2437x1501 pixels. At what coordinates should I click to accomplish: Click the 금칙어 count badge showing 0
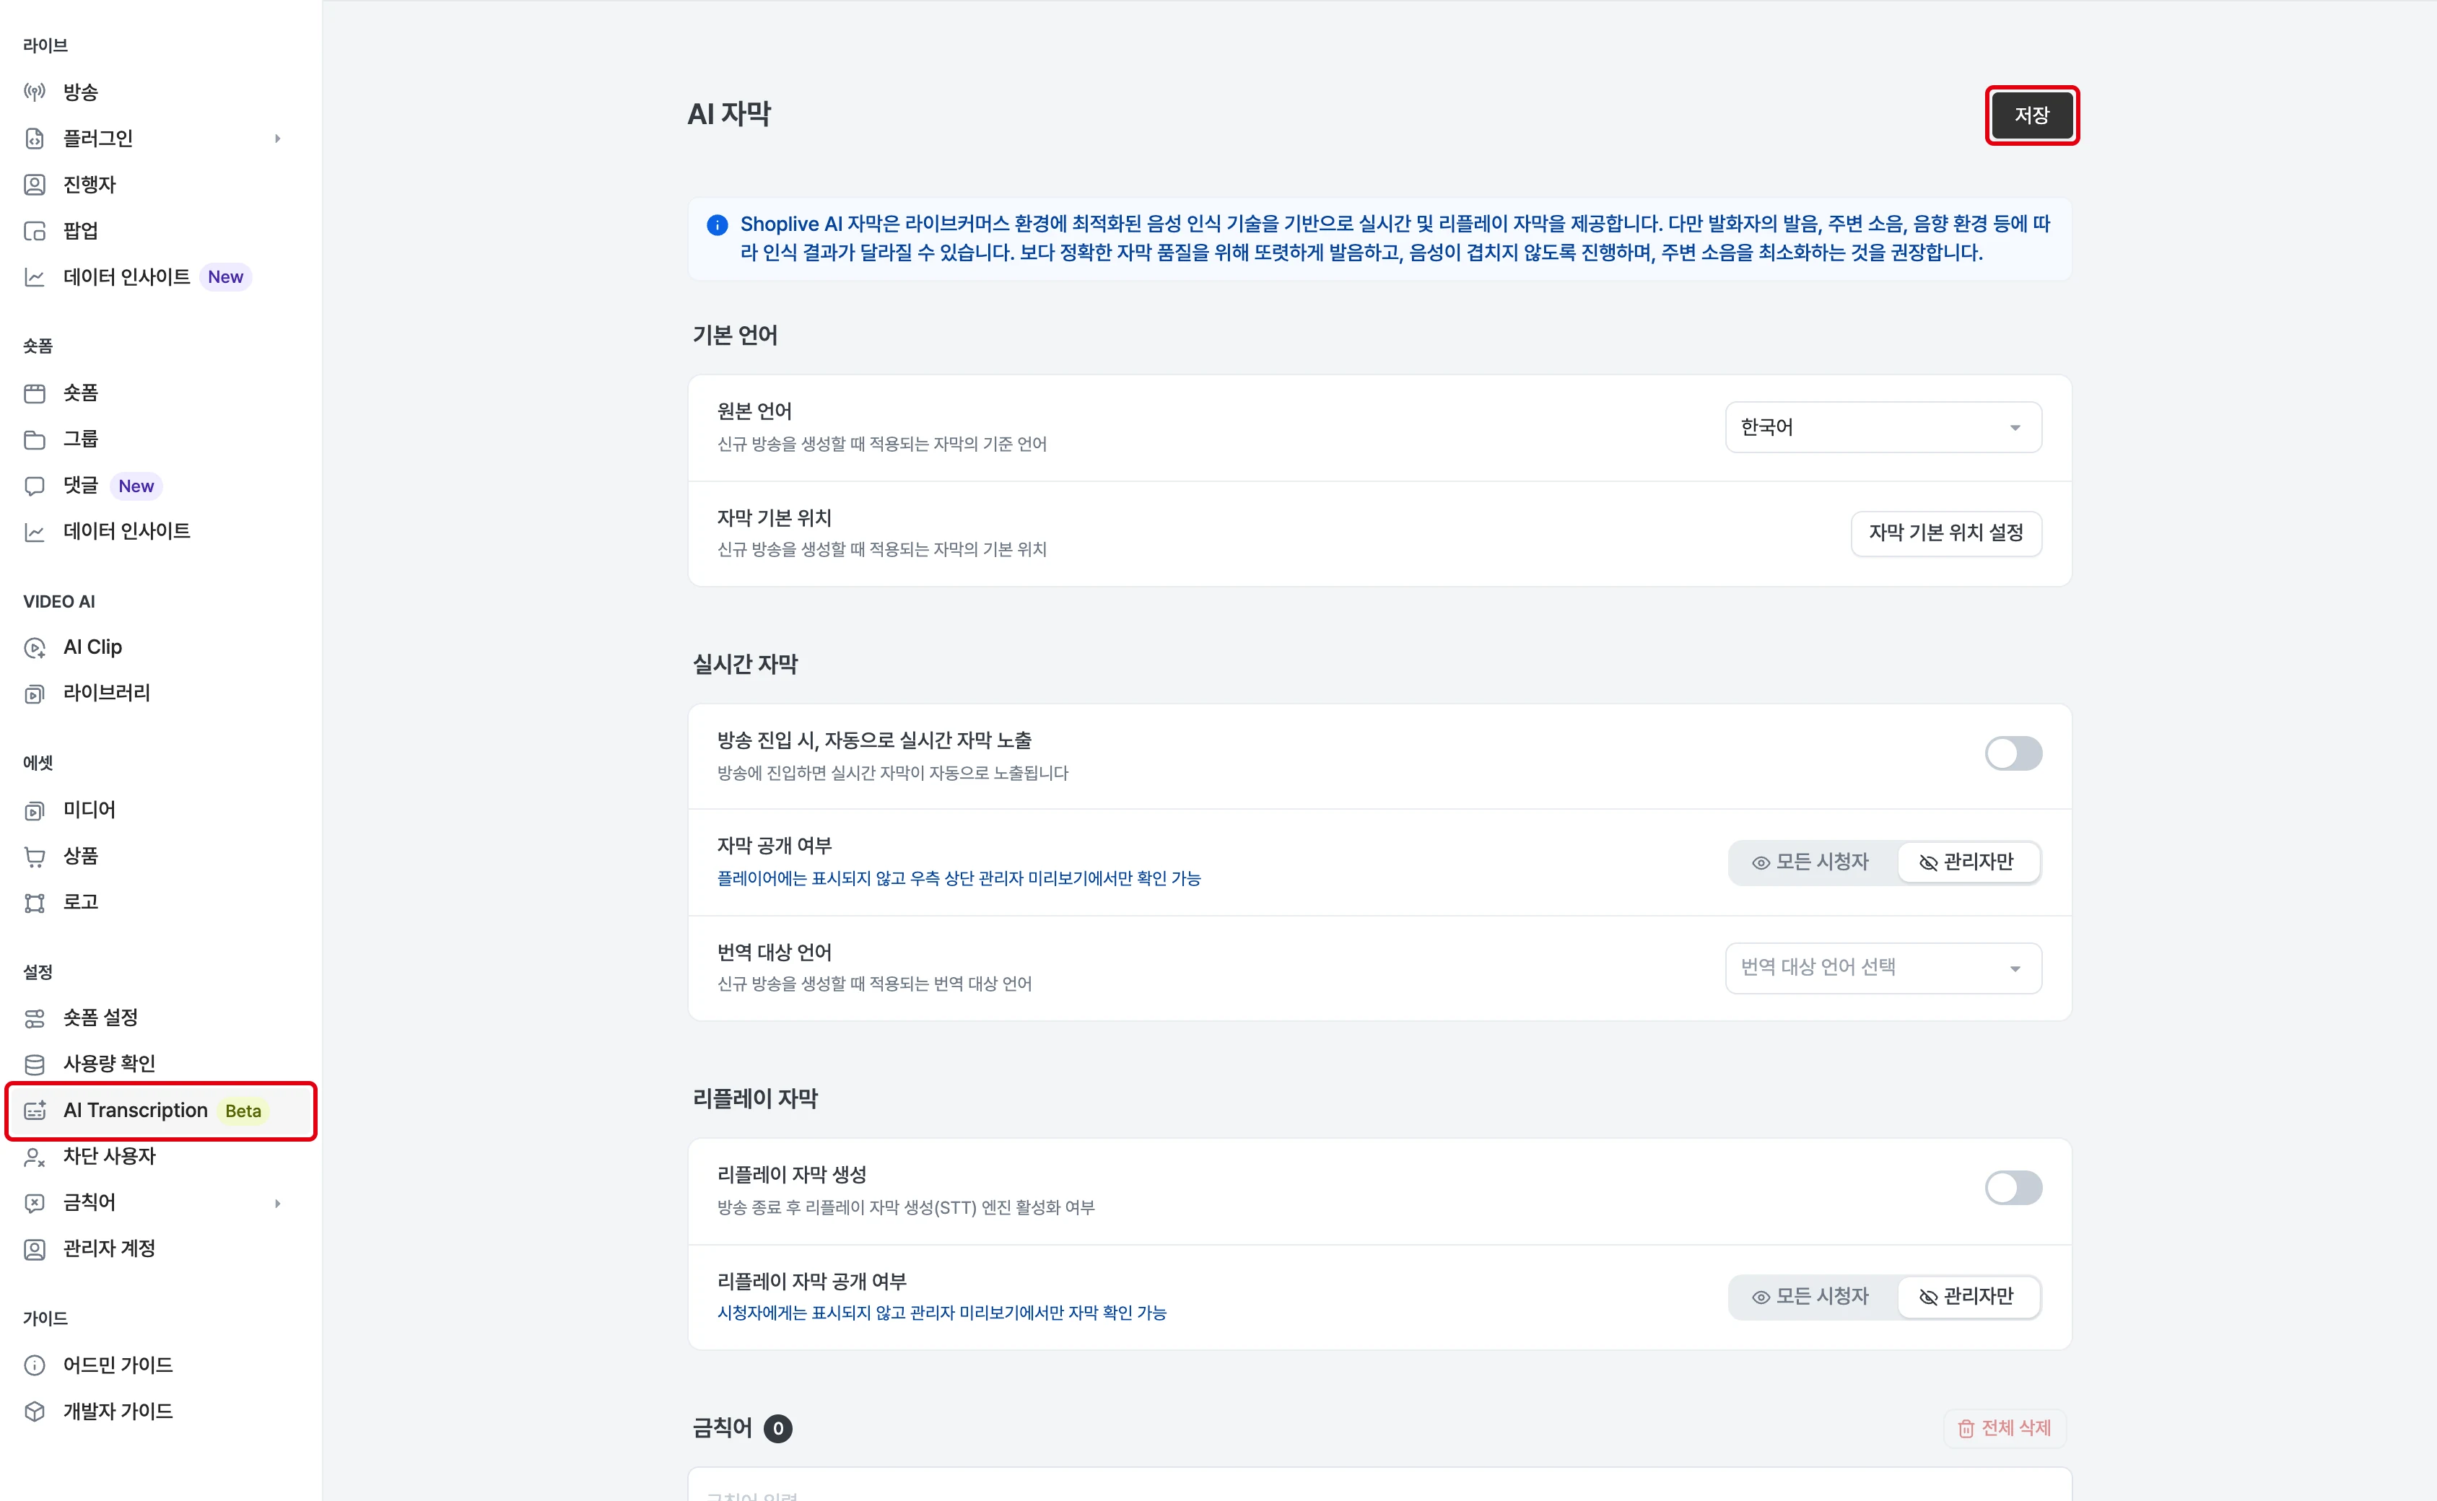point(777,1429)
